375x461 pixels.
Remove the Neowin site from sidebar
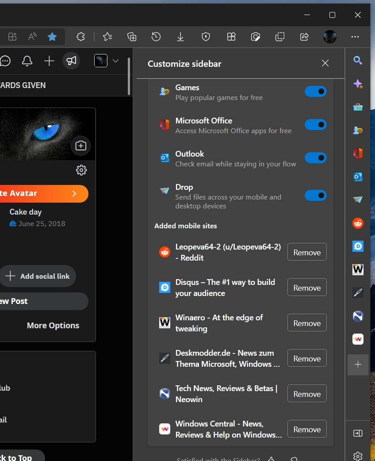[307, 393]
